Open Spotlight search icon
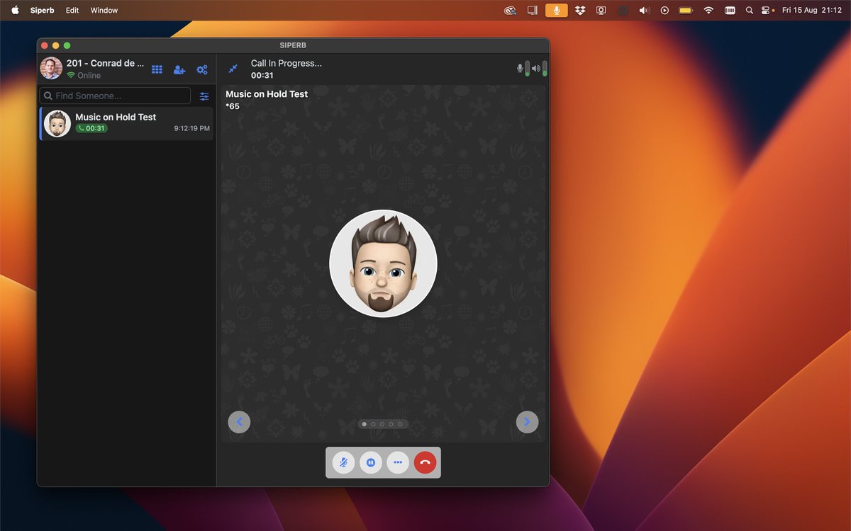 [750, 10]
